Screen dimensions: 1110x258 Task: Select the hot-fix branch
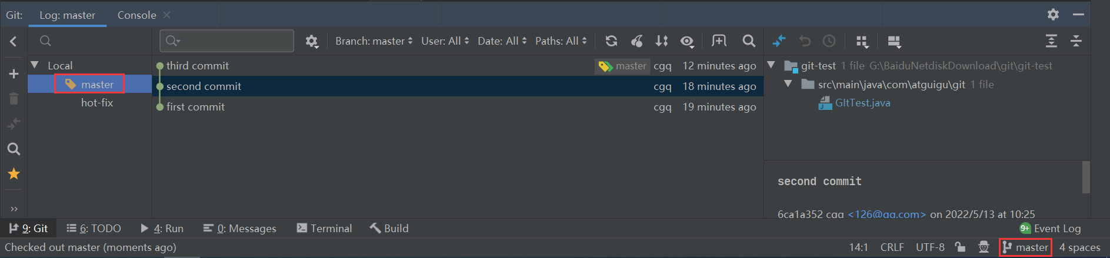click(97, 103)
